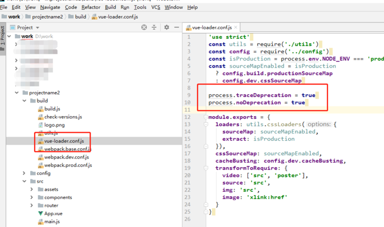Click the JS icon of webpack.prod.conf.js

click(x=41, y=166)
